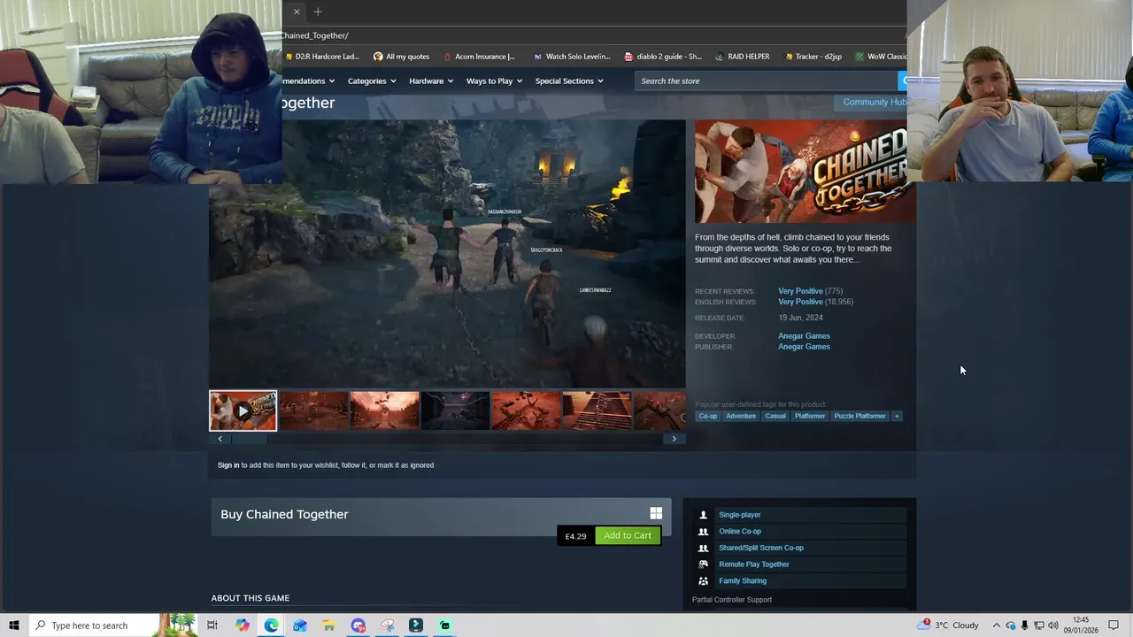Expand the Special Sections dropdown

[x=569, y=81]
